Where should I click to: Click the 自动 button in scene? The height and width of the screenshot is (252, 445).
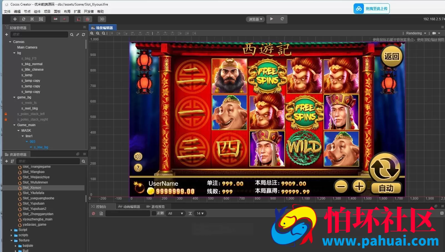click(x=386, y=189)
